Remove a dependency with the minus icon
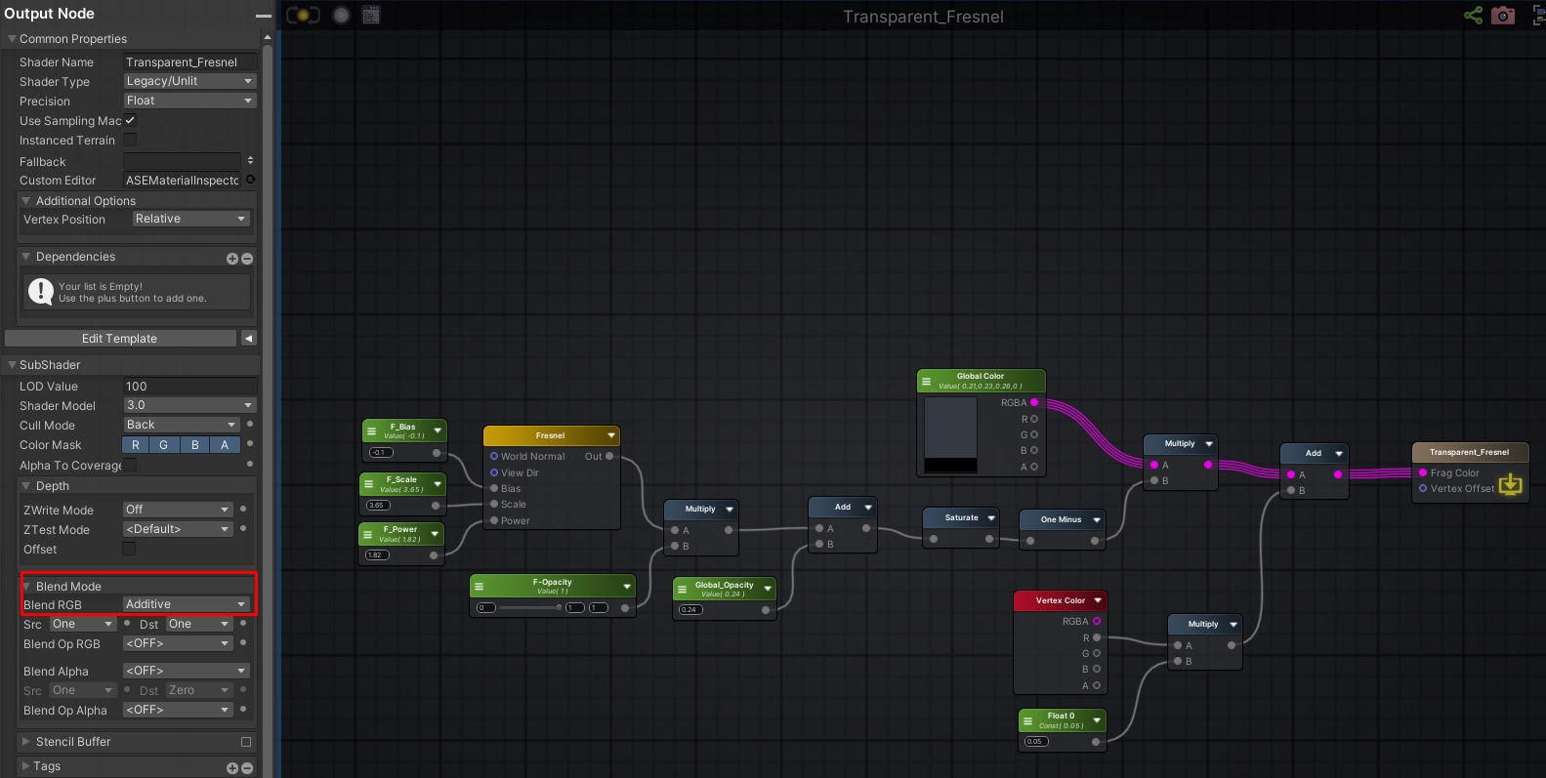The width and height of the screenshot is (1546, 778). coord(247,259)
